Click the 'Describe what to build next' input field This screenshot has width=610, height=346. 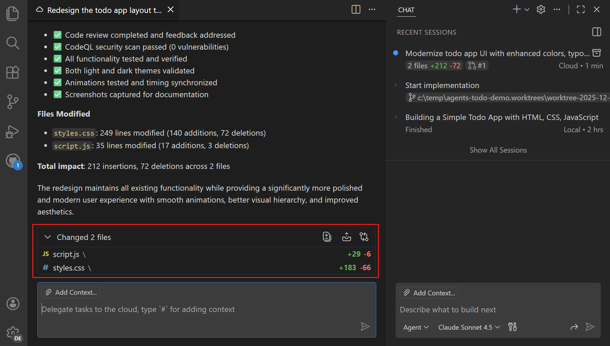(476, 310)
